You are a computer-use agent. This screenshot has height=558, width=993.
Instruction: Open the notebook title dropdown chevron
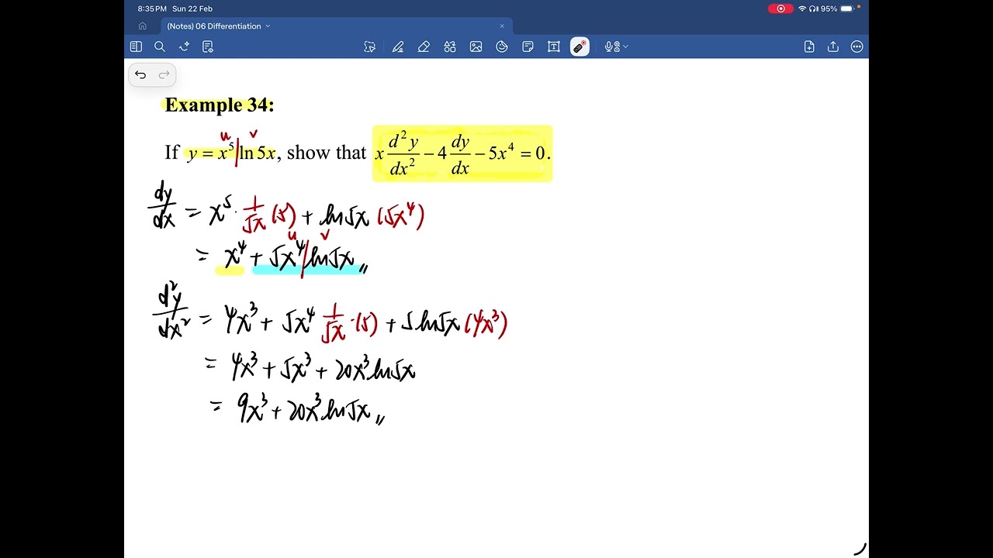(x=268, y=26)
